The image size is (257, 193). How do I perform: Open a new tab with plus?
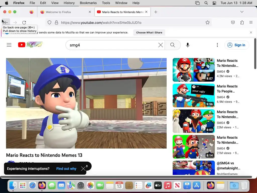click(x=156, y=12)
